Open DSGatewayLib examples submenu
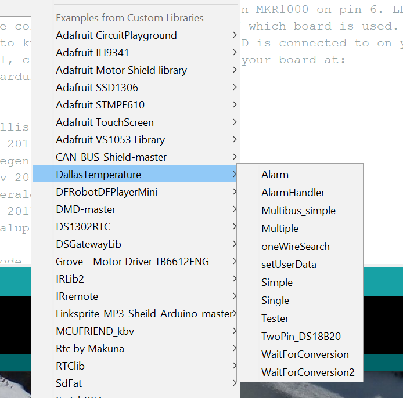Screen dimensions: 403x398 (x=136, y=244)
